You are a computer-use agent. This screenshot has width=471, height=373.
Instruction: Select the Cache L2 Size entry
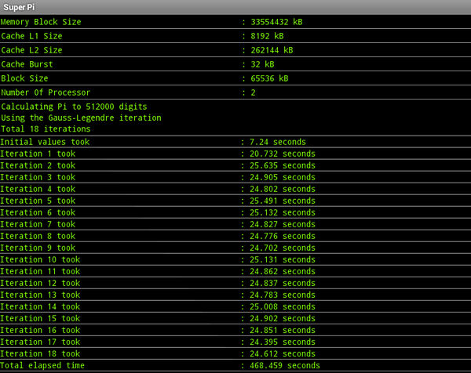point(235,50)
